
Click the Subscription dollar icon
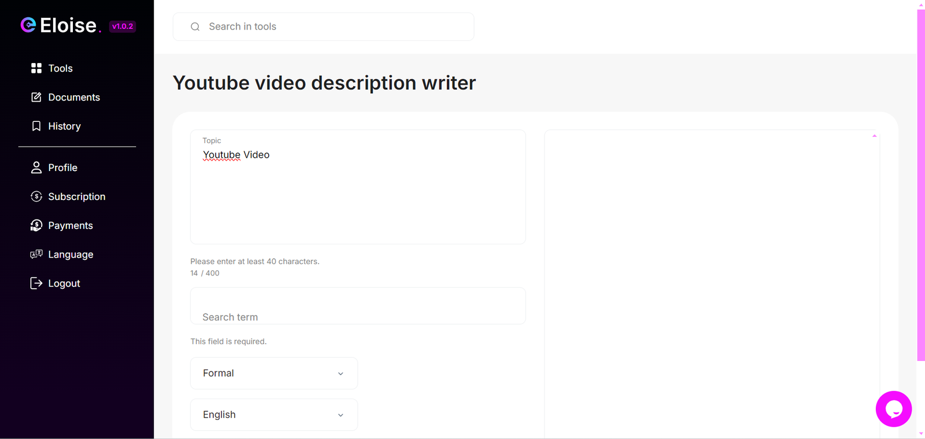[36, 196]
